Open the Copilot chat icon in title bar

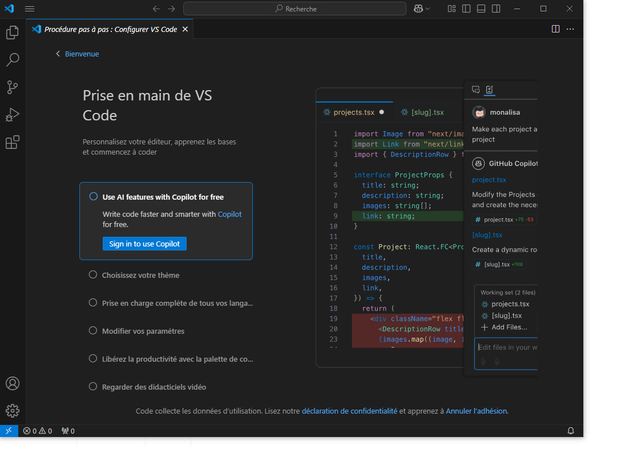[418, 9]
